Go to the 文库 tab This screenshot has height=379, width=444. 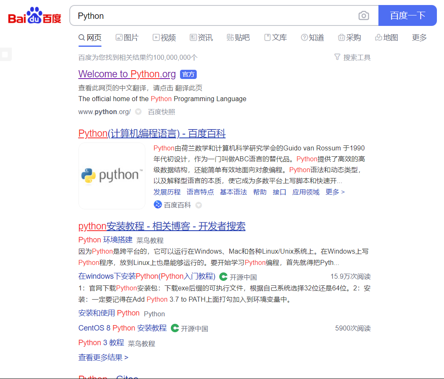click(275, 38)
